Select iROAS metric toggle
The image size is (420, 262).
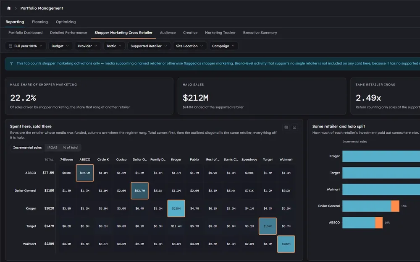point(52,148)
